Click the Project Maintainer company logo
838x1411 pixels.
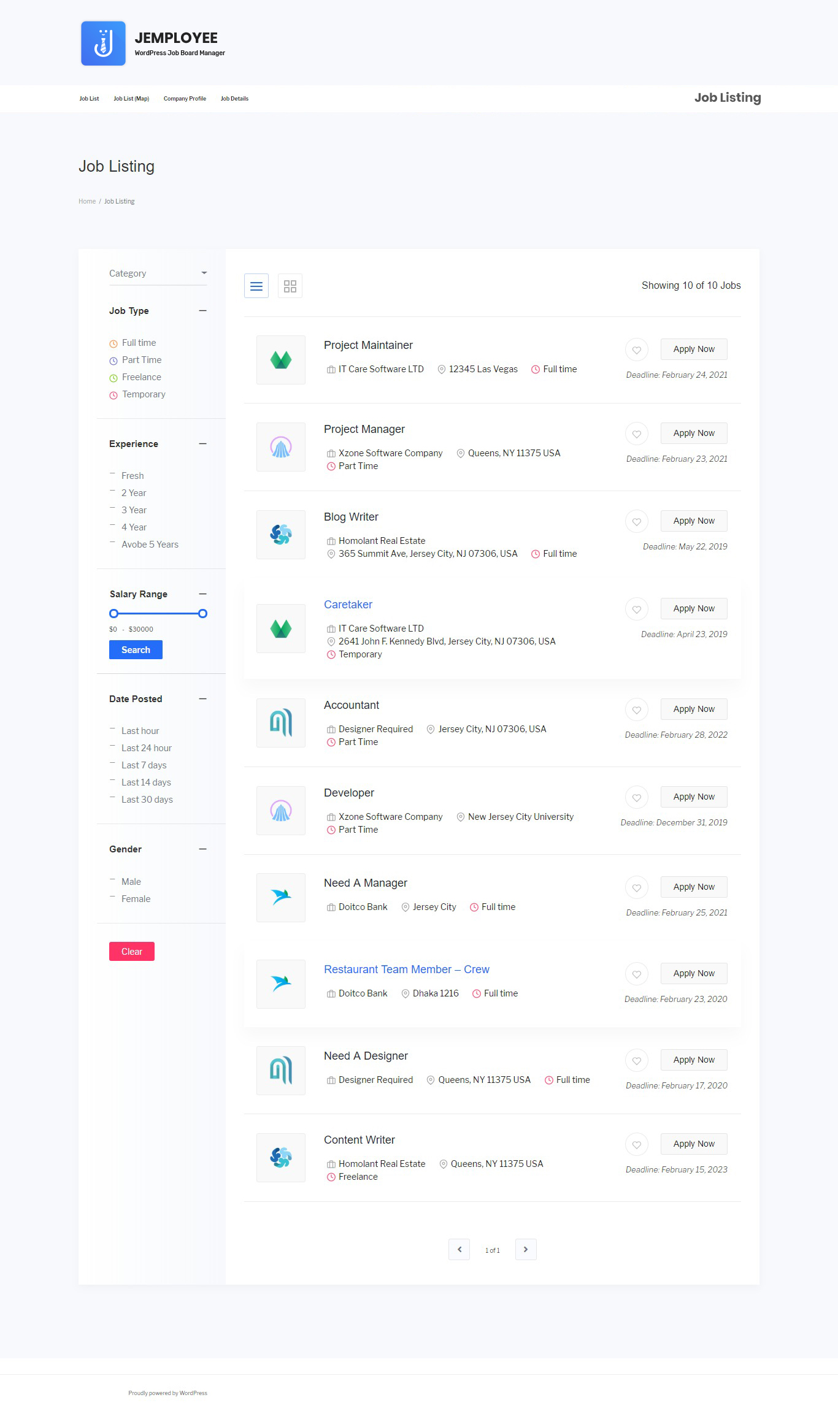[x=281, y=360]
